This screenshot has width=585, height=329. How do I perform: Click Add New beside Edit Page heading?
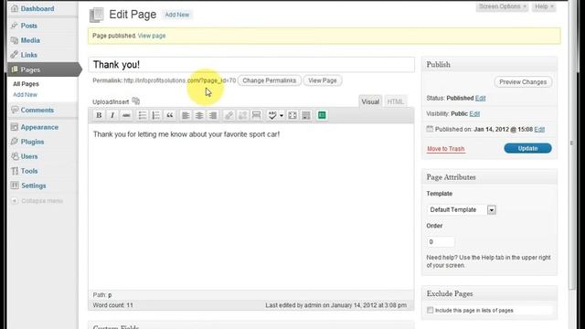tap(176, 15)
